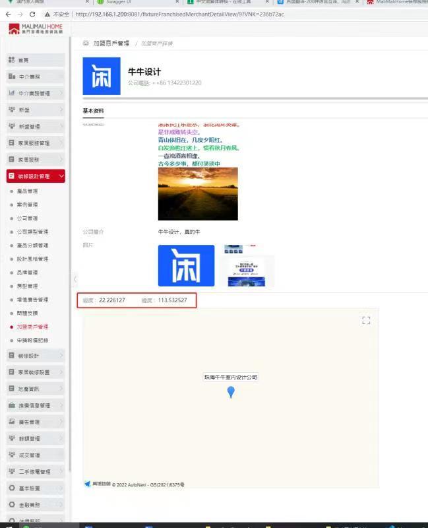
Task: Click the blue map location marker
Action: [x=231, y=392]
